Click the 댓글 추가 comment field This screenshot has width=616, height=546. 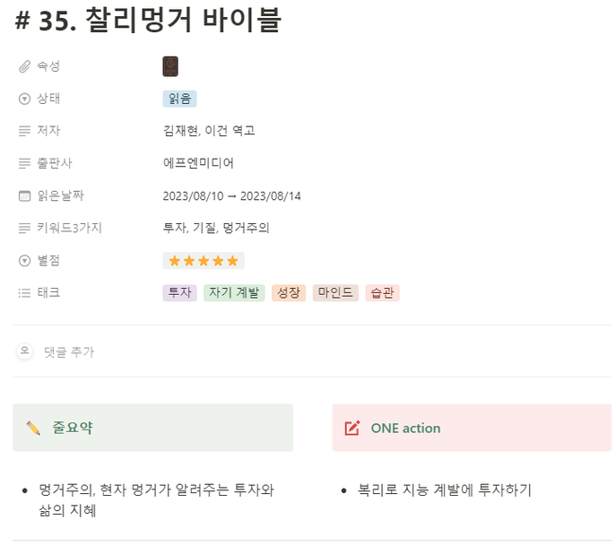(69, 352)
